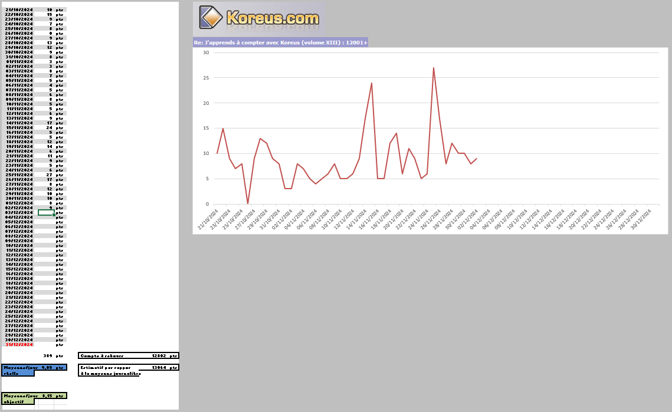Select the 24 pts value for 15/11/2024
The height and width of the screenshot is (412, 672).
pyautogui.click(x=50, y=128)
